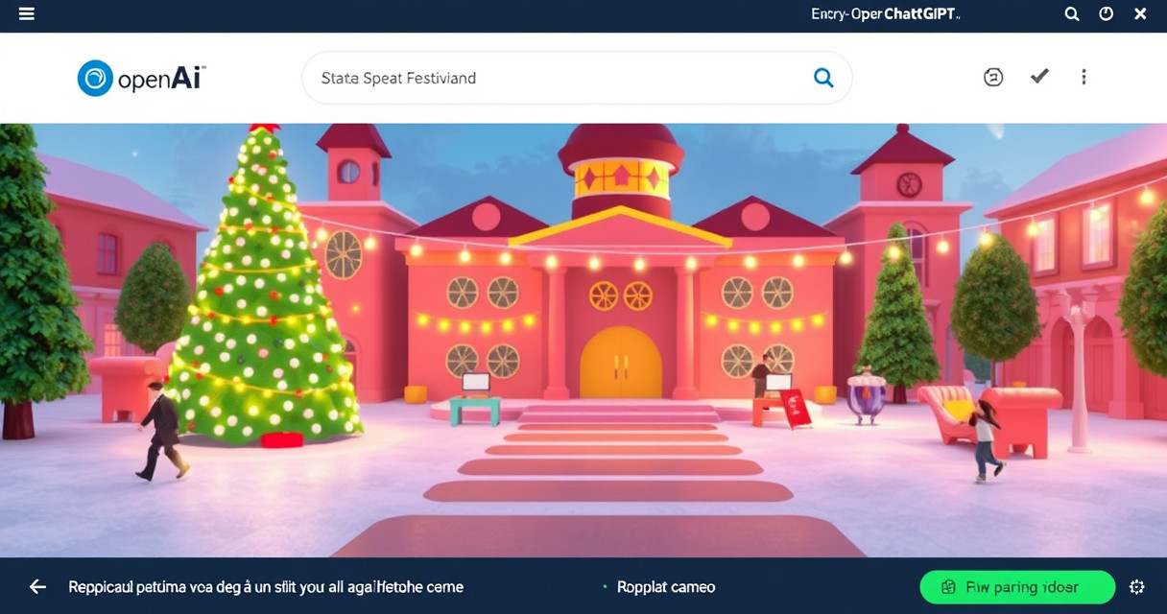1167x614 pixels.
Task: Click the checkmark icon in header
Action: 1039,76
